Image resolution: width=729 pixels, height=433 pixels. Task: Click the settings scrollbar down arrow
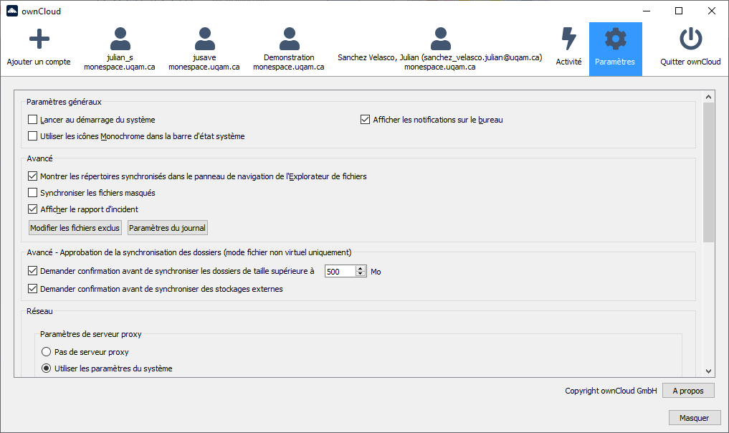point(708,371)
